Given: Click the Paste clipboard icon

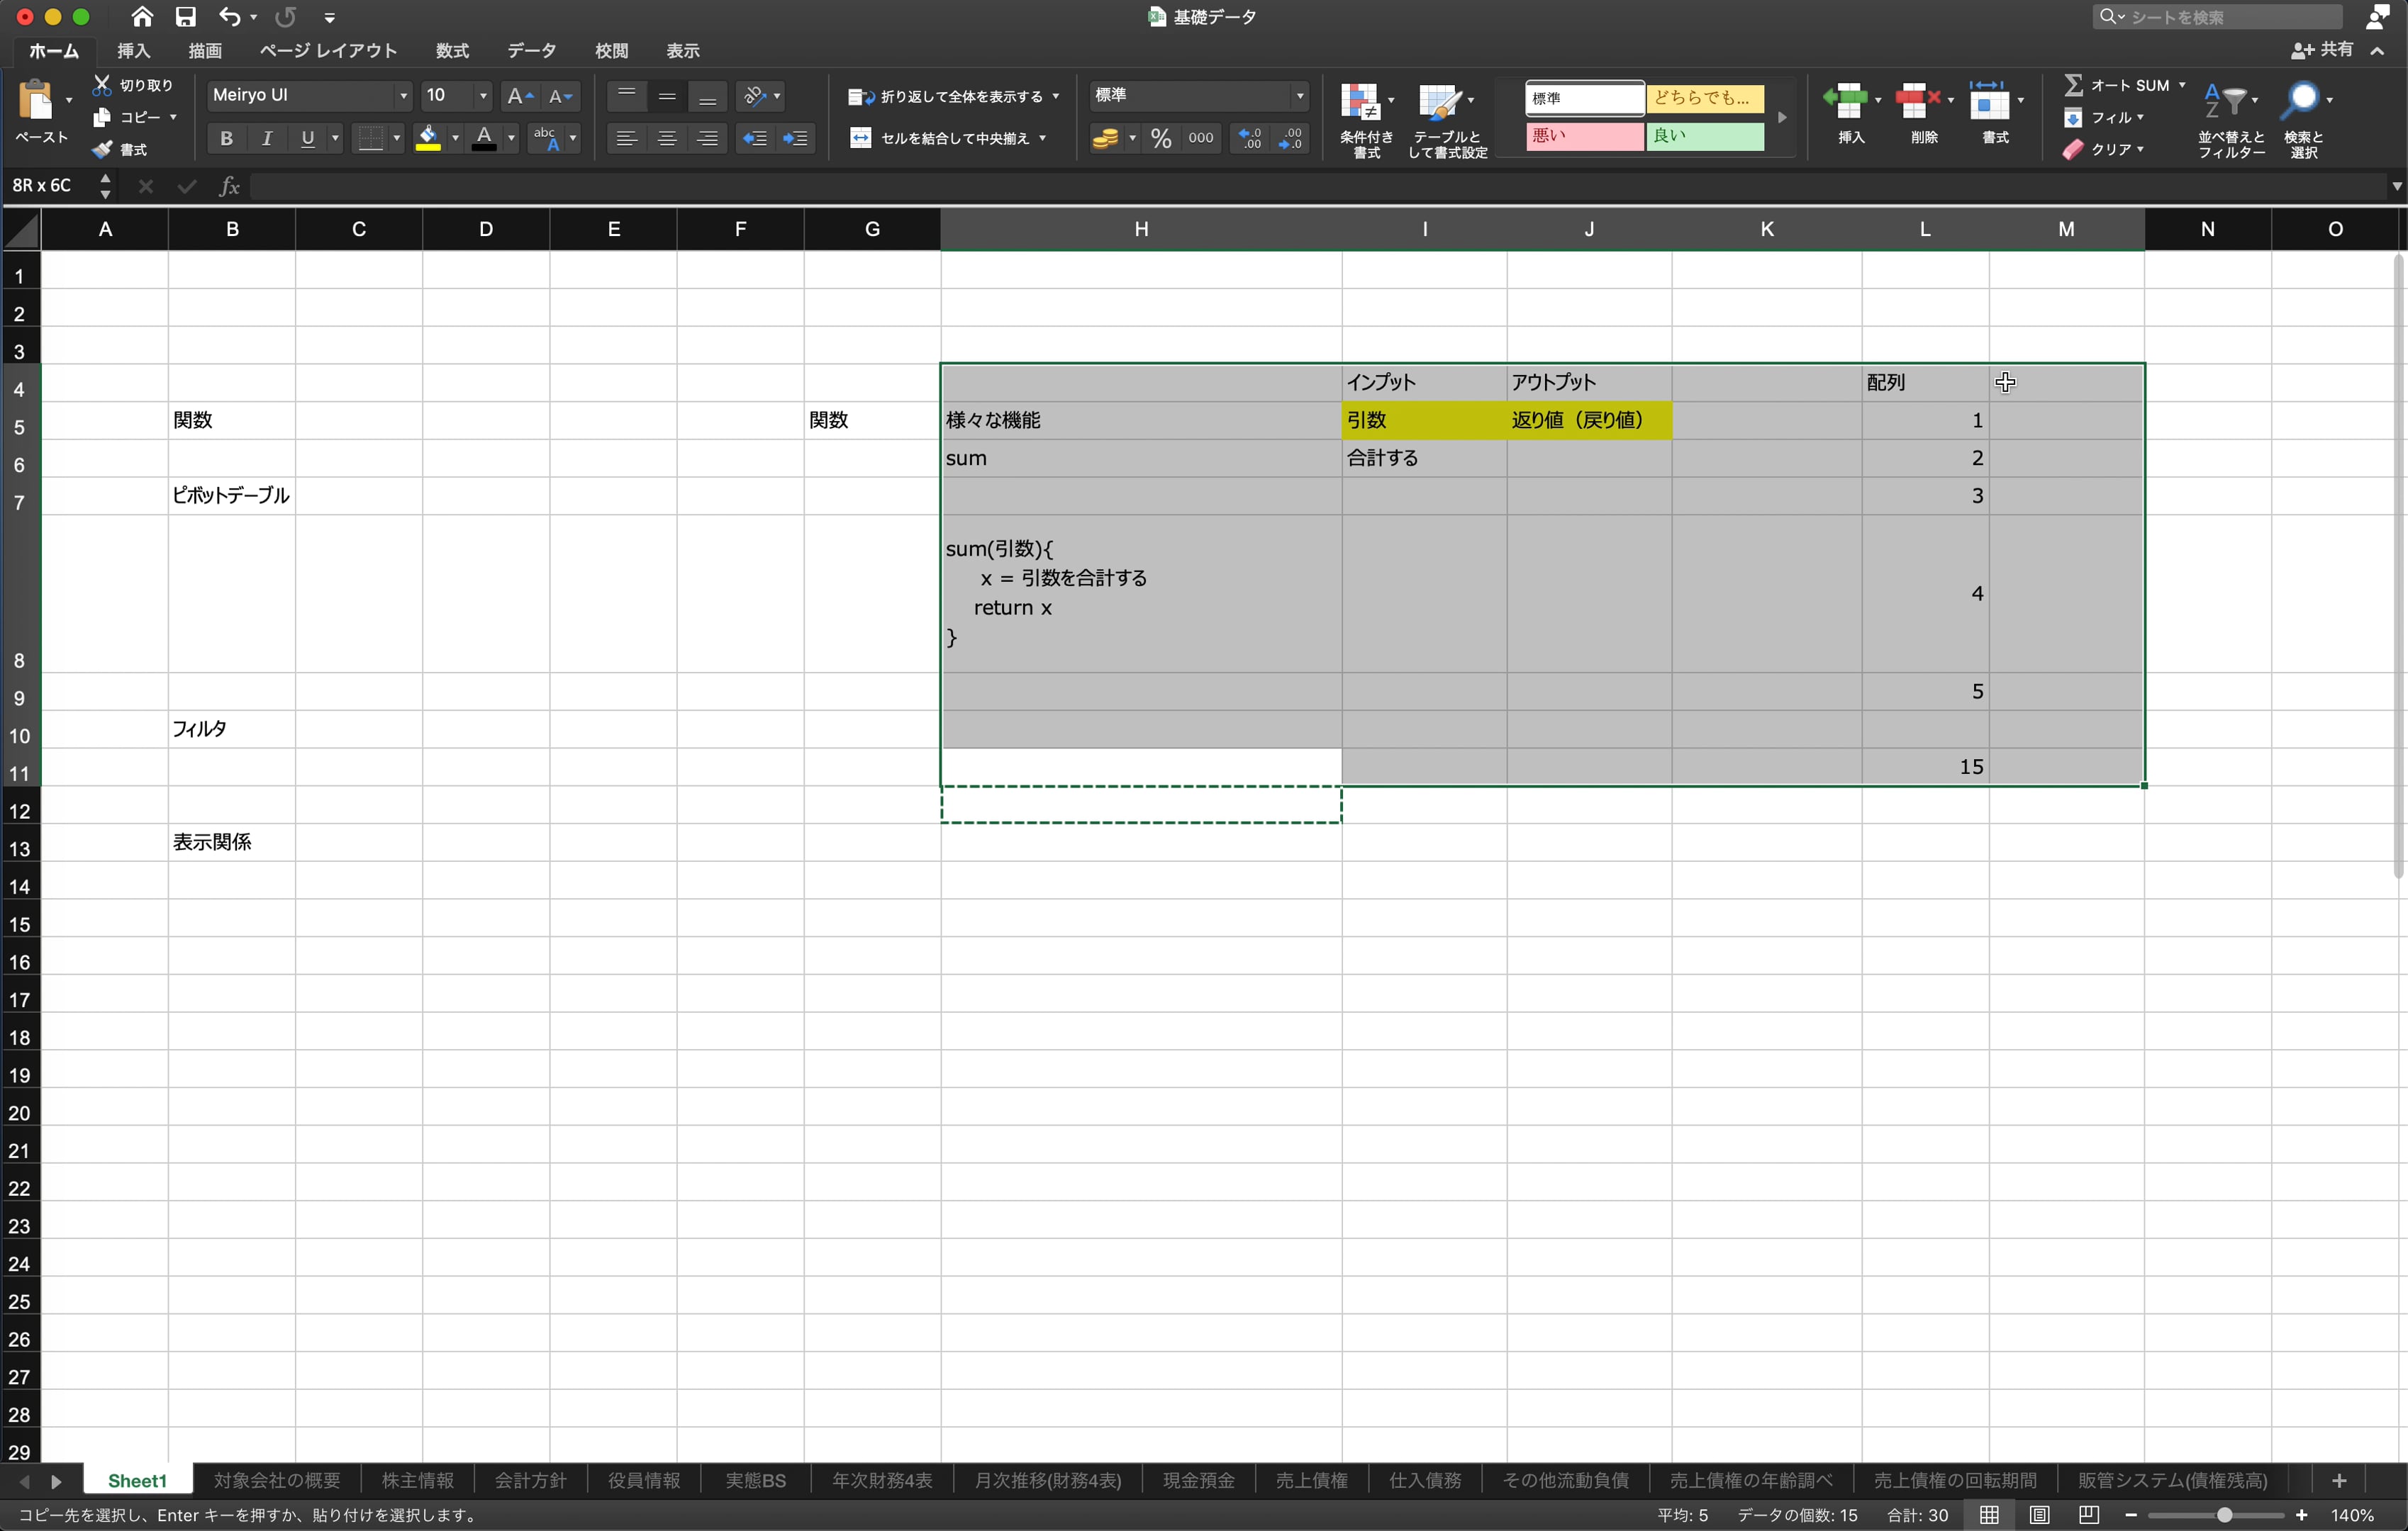Looking at the screenshot, I should coord(36,100).
